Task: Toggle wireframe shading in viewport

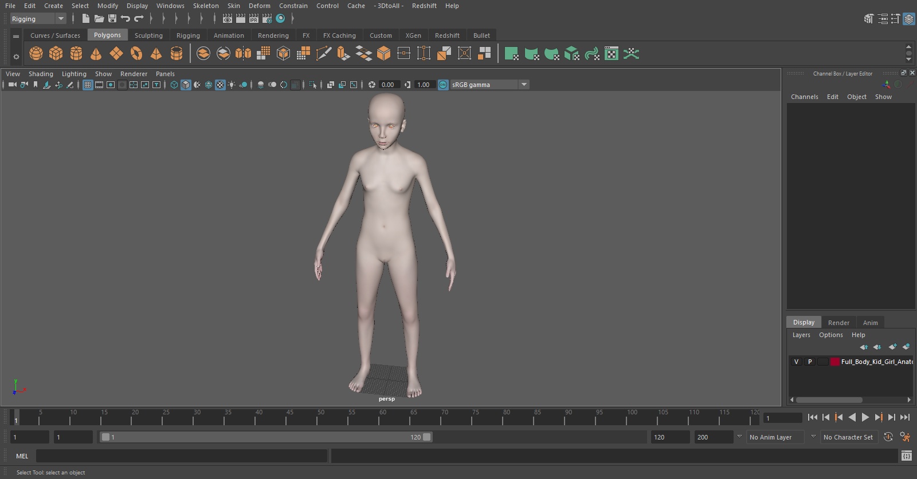Action: point(174,85)
